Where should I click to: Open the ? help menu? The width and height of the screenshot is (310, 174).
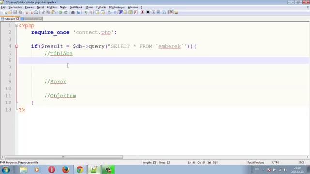point(141,7)
